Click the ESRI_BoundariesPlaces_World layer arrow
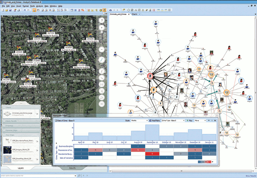The image size is (257, 178). [x=37, y=141]
